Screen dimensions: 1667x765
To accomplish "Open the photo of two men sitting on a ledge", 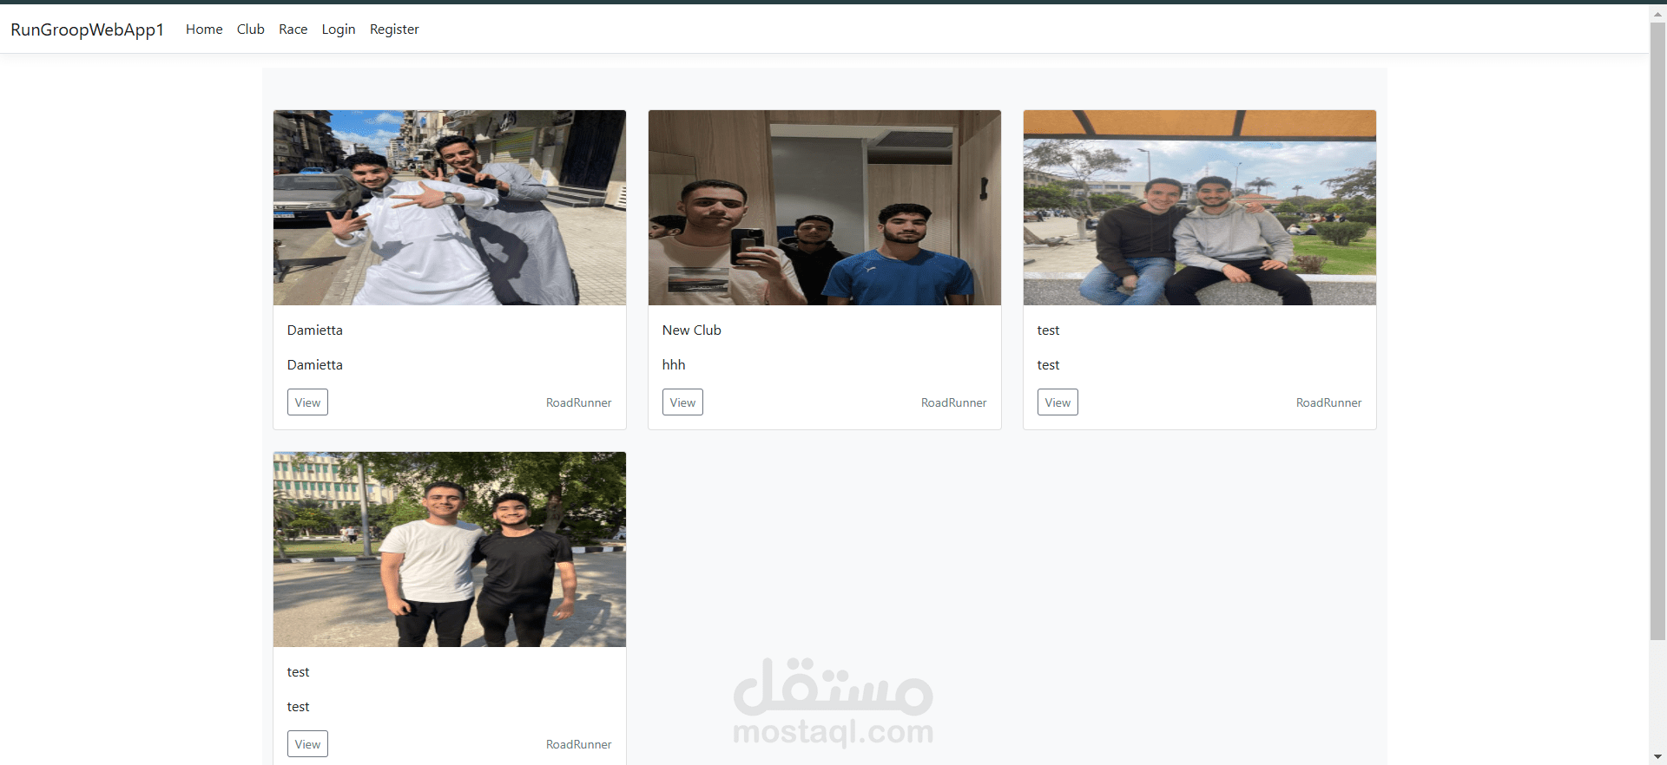I will [x=1200, y=207].
